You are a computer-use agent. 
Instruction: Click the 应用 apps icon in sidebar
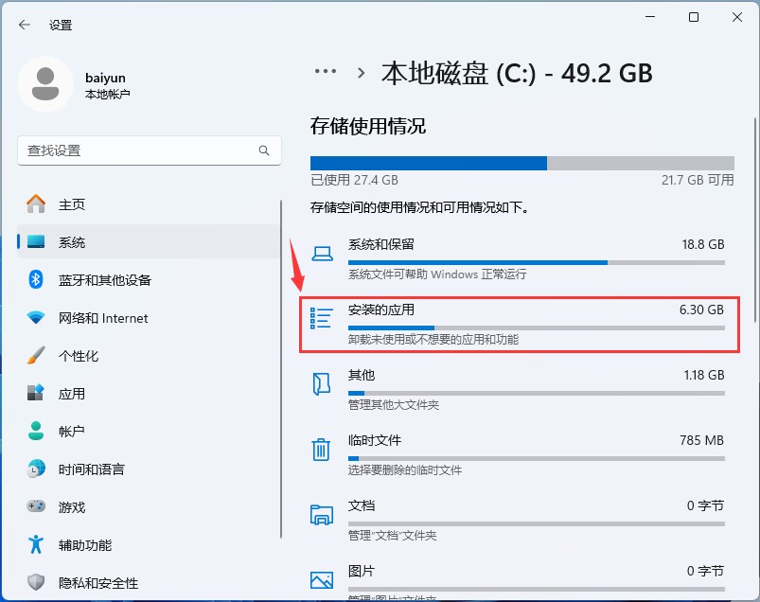coord(36,393)
